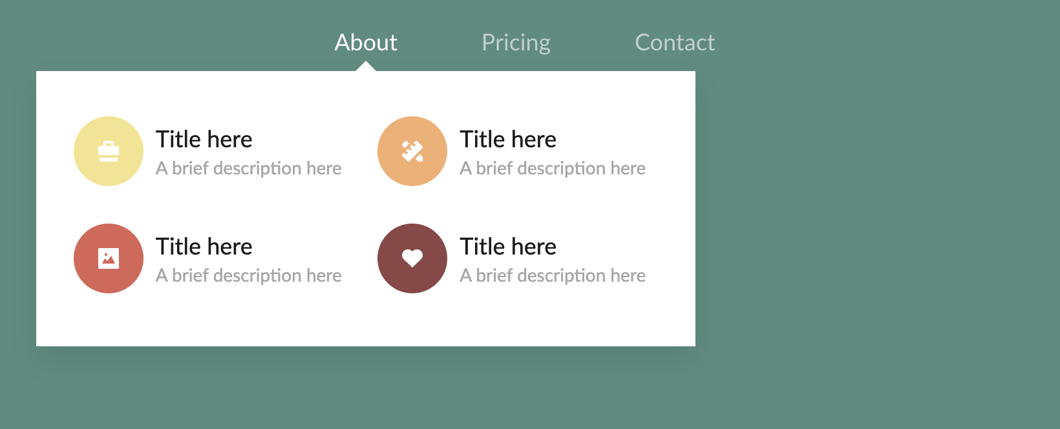Open the About menu item

coord(366,43)
